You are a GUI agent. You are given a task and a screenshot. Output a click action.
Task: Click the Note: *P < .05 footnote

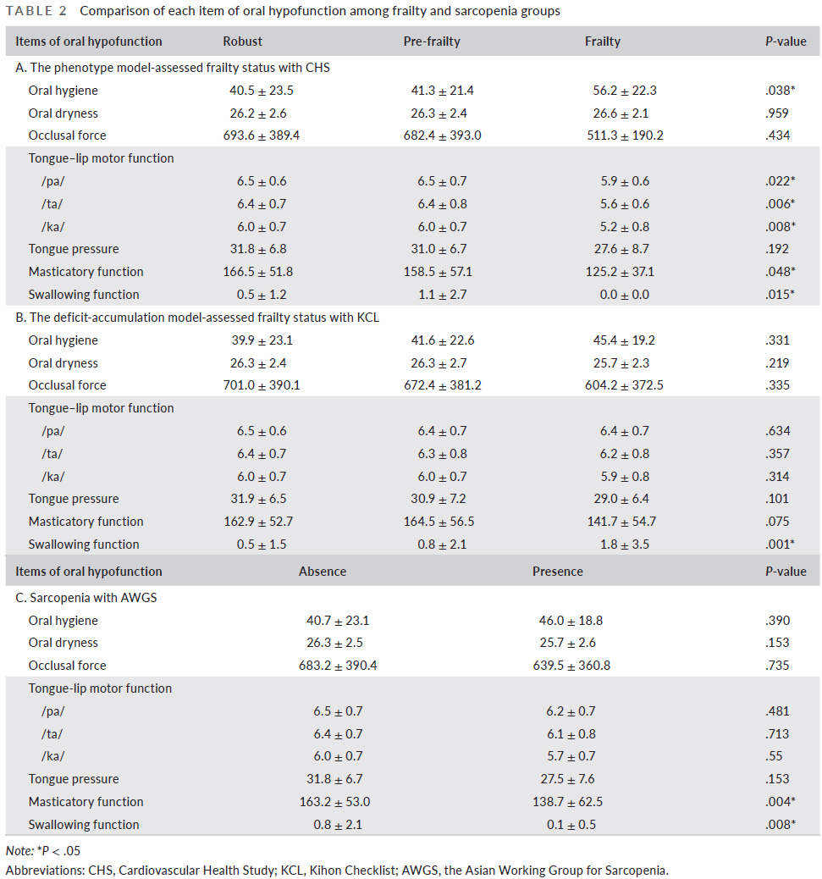[43, 851]
